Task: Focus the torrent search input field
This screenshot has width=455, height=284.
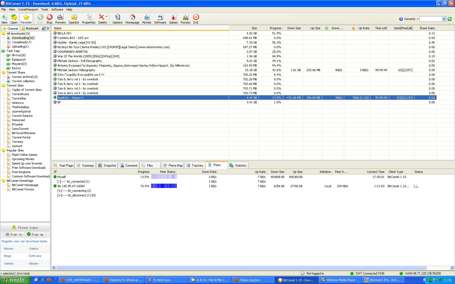Action: pos(431,19)
